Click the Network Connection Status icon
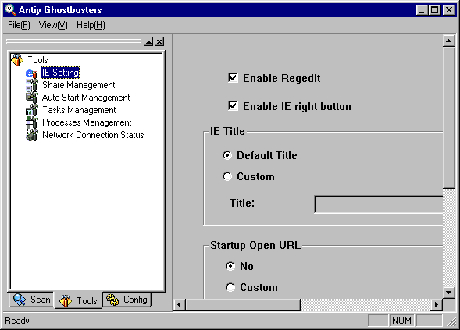The image size is (460, 330). 31,135
